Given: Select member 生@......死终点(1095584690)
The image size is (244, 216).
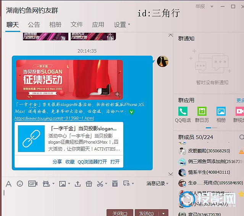Looking at the screenshot, I should pos(211,183).
